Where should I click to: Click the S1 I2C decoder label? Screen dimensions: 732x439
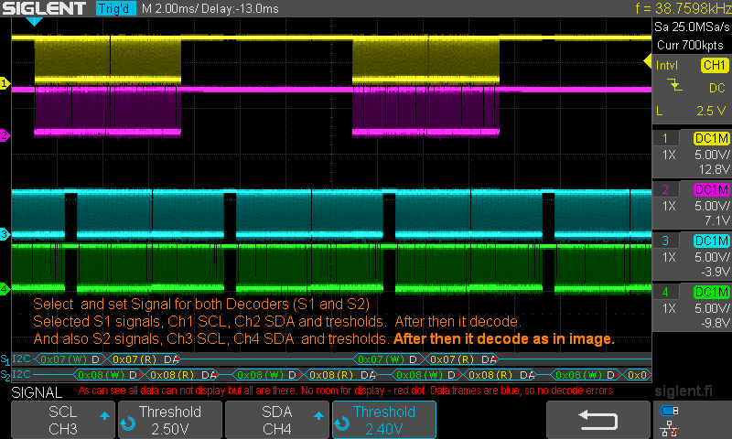16,359
